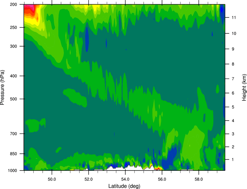
Task: Pick the 7 km height label
Action: tap(233, 79)
